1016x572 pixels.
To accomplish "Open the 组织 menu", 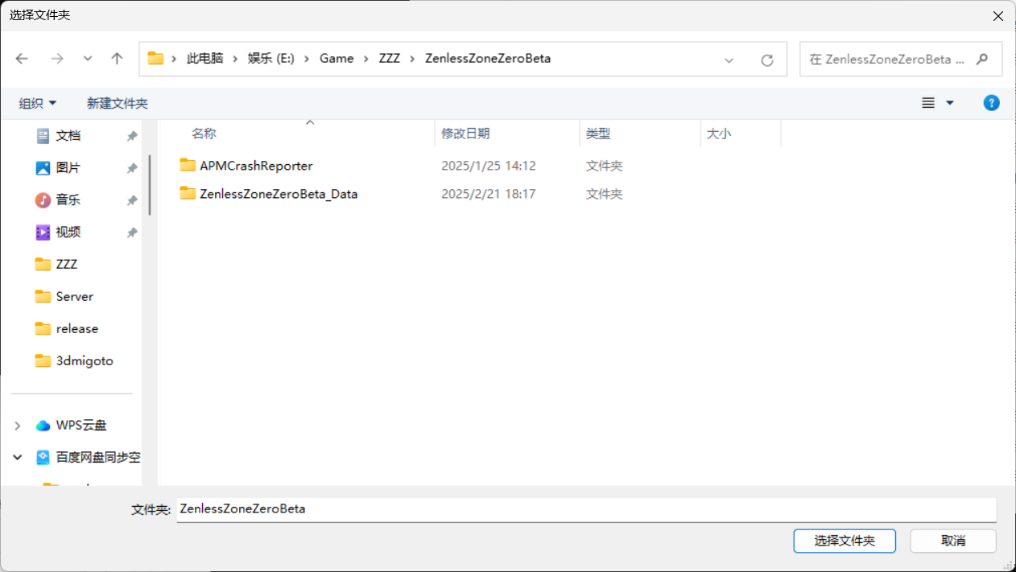I will (38, 103).
